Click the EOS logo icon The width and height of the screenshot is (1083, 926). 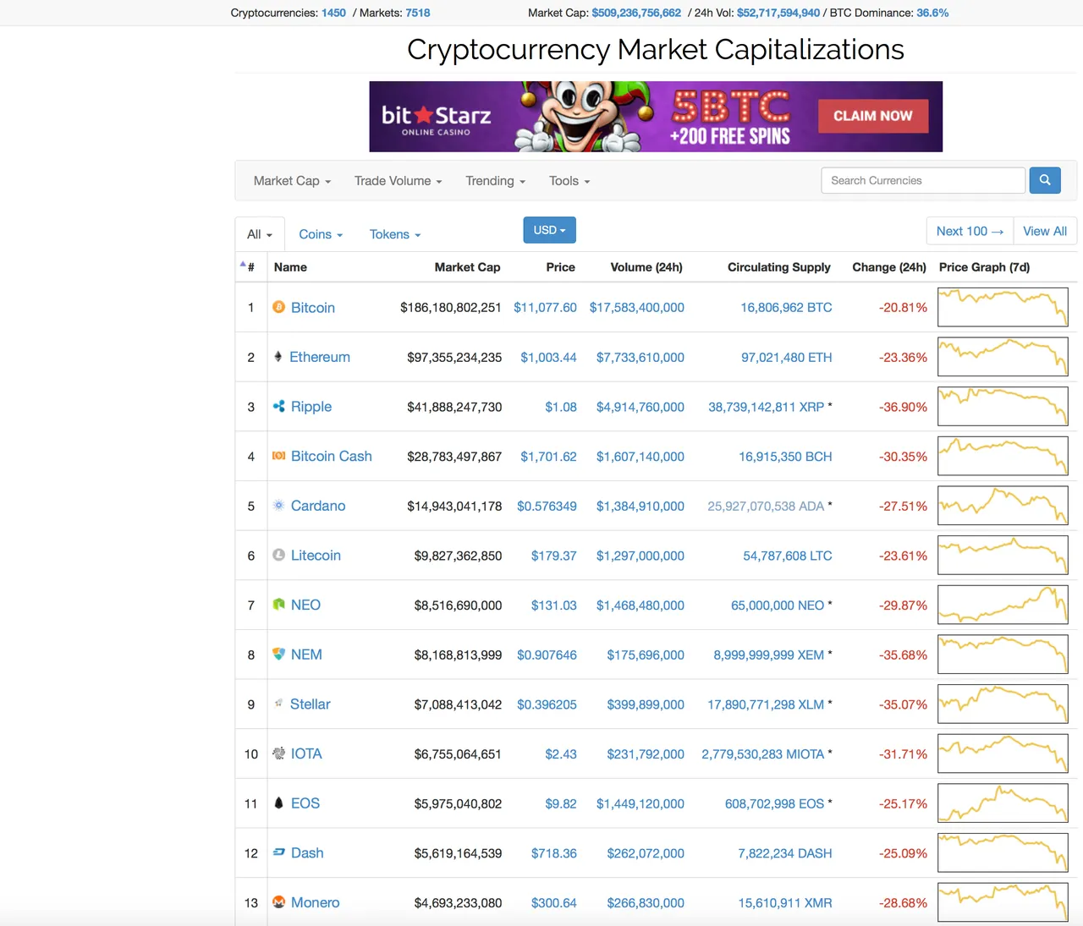point(278,803)
